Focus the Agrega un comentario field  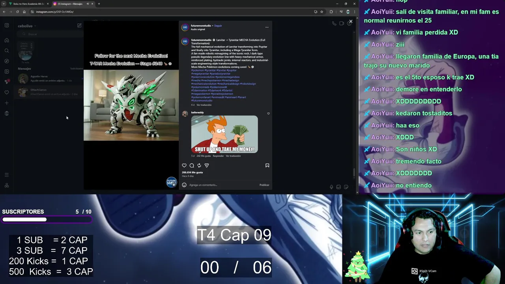tap(223, 185)
